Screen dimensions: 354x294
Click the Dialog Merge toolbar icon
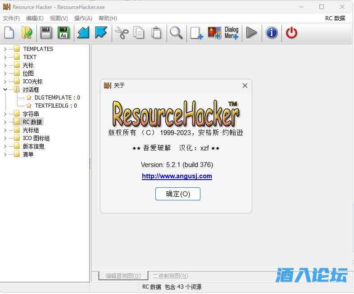pyautogui.click(x=231, y=33)
